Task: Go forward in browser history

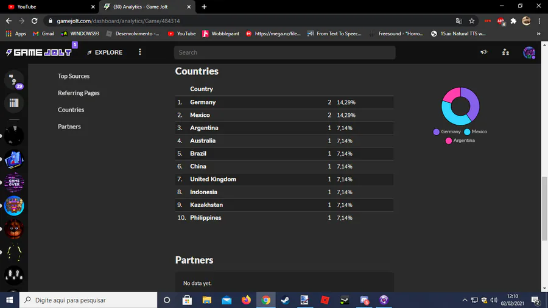Action: 22,21
